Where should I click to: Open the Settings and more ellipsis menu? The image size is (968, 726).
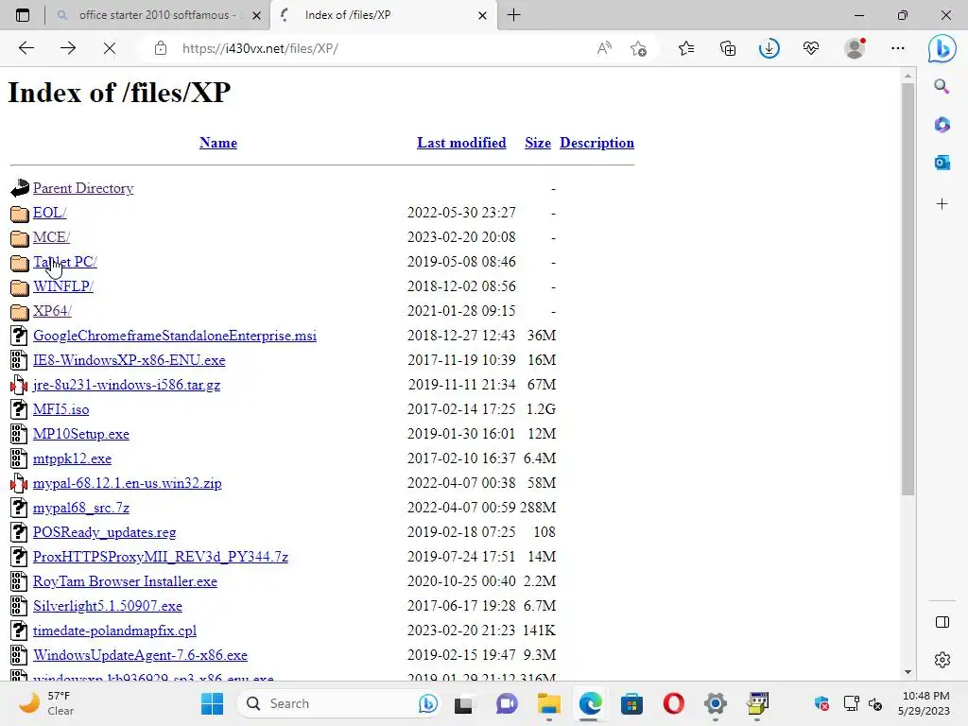point(898,48)
